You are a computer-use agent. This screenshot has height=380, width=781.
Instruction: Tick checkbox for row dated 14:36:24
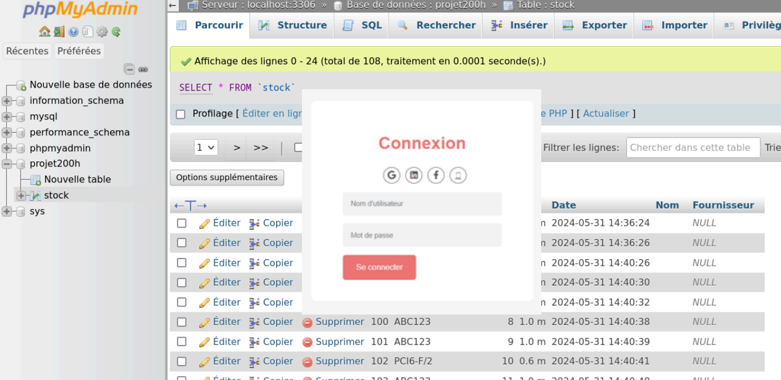[182, 223]
